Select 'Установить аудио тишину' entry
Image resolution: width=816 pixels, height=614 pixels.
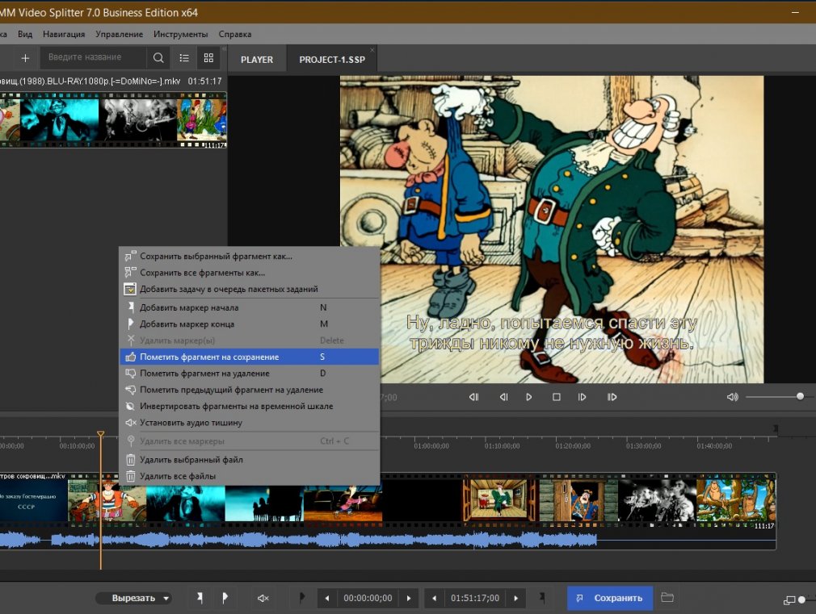tap(250, 423)
